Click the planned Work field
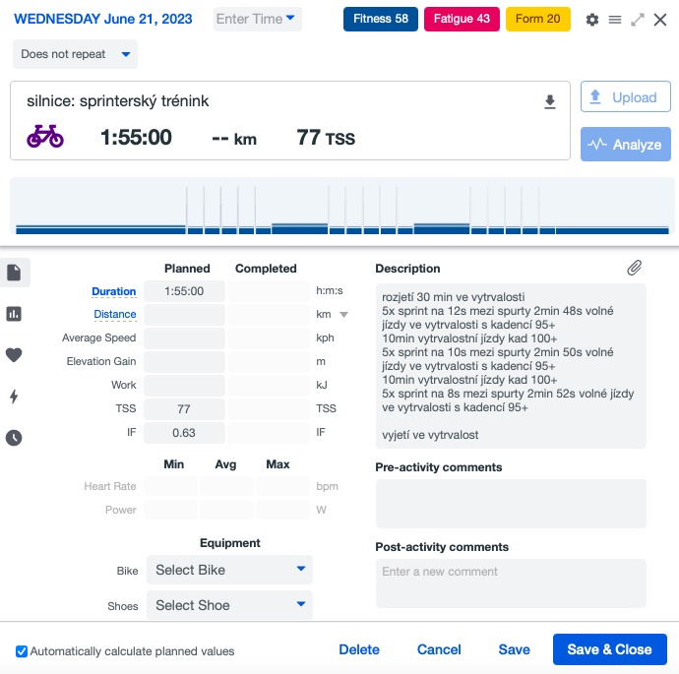Image resolution: width=679 pixels, height=674 pixels. pos(184,386)
